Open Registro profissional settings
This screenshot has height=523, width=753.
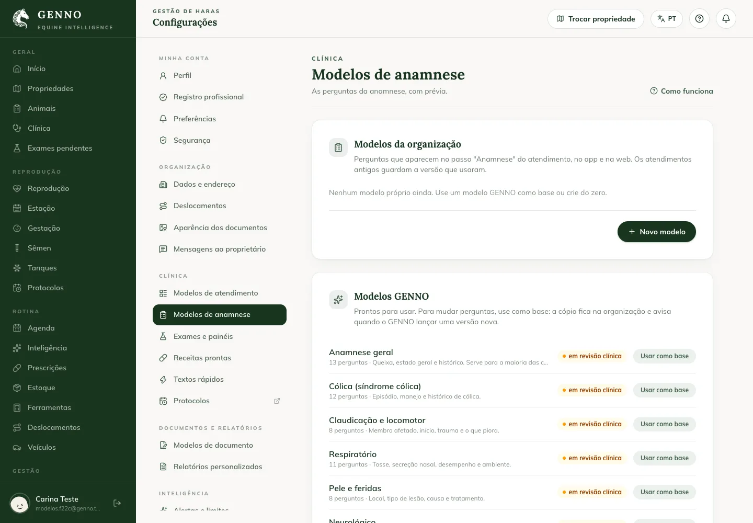pyautogui.click(x=220, y=97)
